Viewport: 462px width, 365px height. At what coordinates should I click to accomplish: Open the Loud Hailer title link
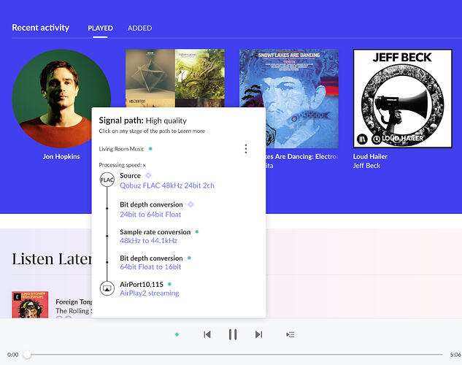[370, 156]
